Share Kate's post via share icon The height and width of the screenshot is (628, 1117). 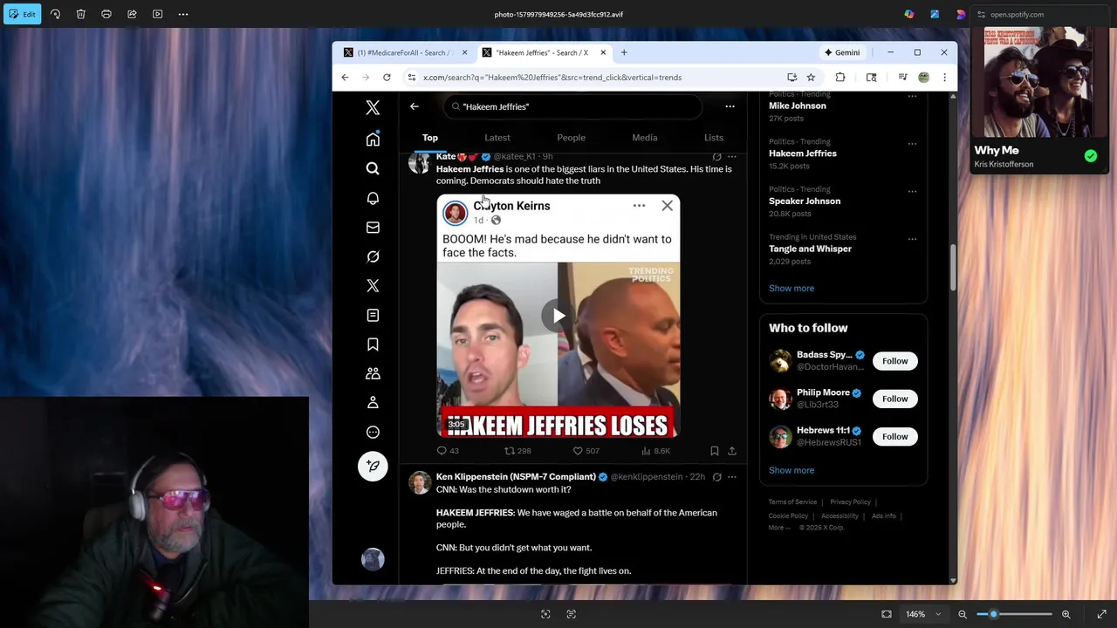[732, 451]
